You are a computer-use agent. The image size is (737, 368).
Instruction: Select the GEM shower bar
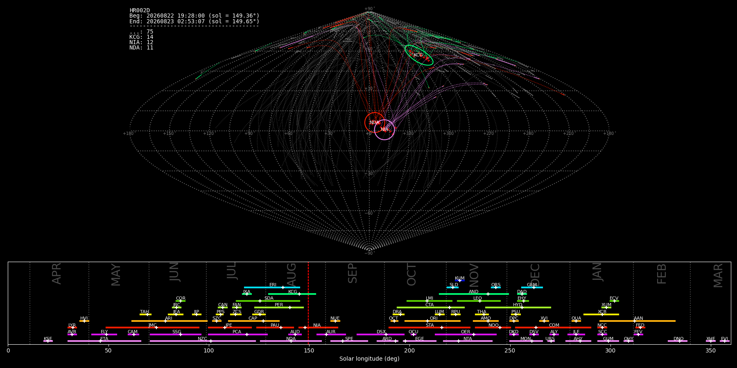click(x=532, y=287)
